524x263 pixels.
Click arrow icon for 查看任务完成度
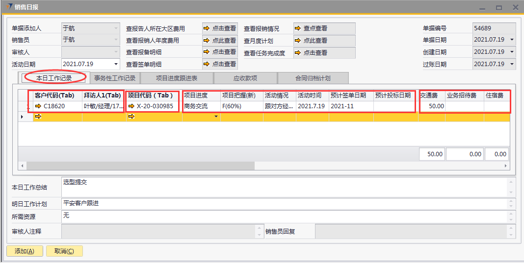pos(298,53)
